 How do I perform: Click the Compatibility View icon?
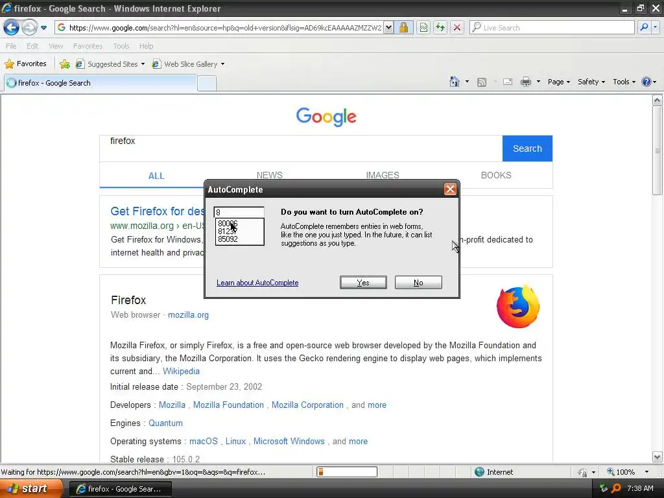tap(423, 27)
